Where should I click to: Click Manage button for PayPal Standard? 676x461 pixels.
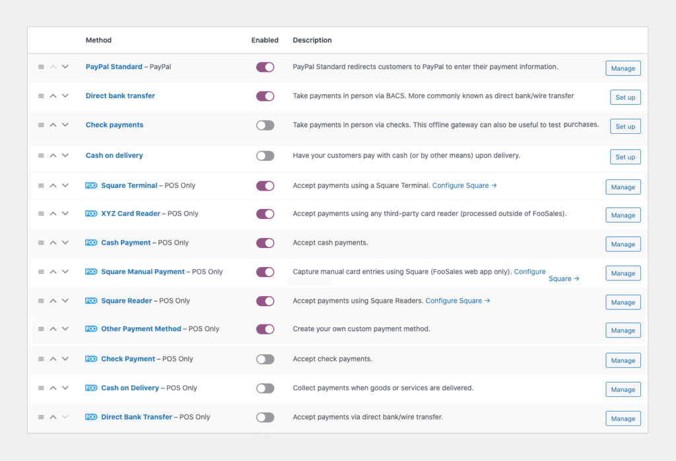(x=623, y=68)
